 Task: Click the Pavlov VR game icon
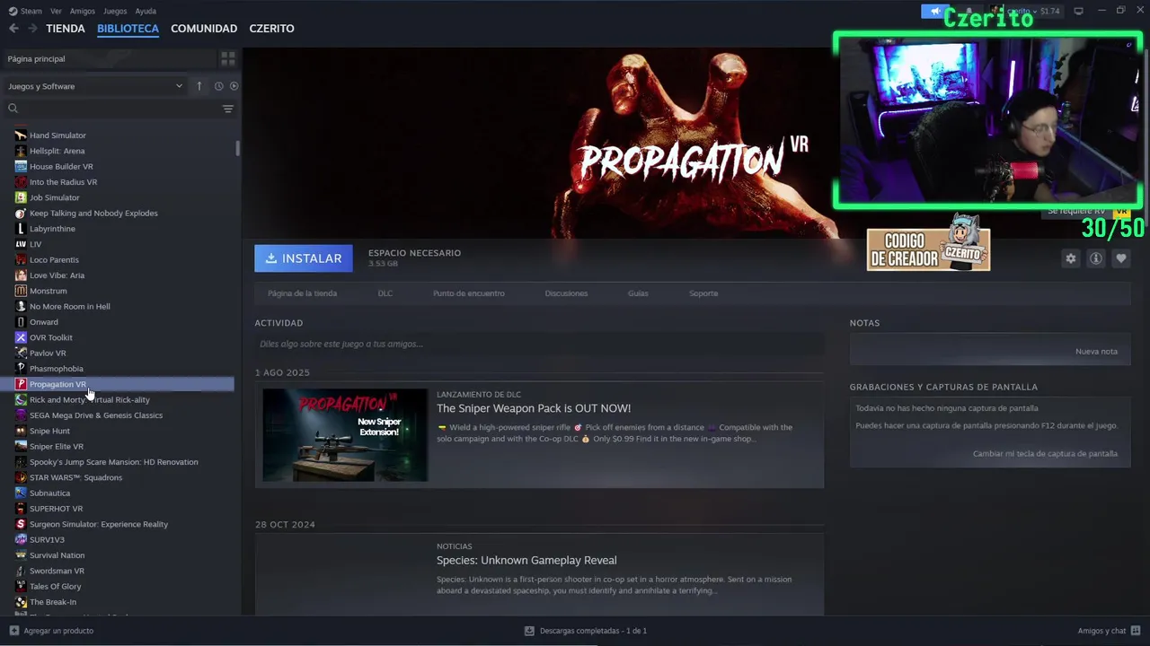[21, 353]
